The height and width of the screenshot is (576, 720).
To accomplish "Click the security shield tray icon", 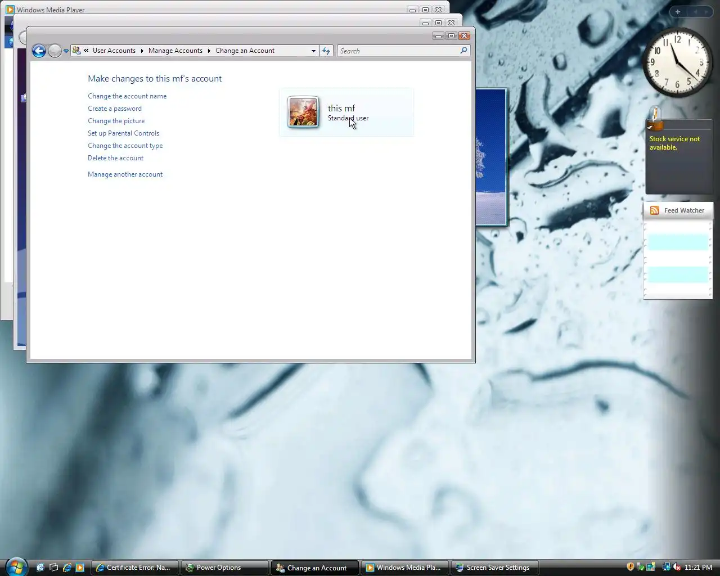I will click(631, 567).
